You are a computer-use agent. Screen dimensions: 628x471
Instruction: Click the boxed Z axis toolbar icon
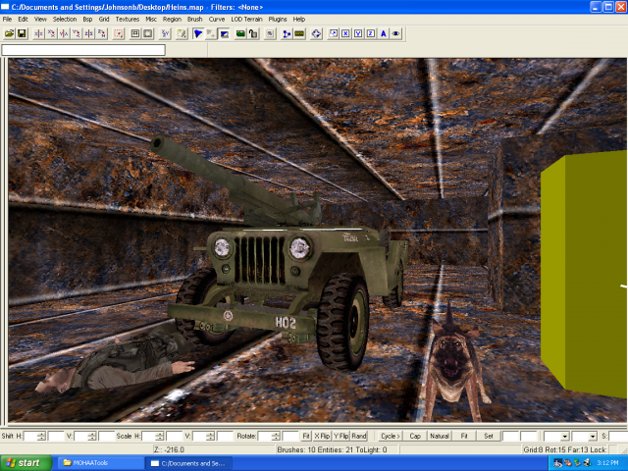[371, 33]
